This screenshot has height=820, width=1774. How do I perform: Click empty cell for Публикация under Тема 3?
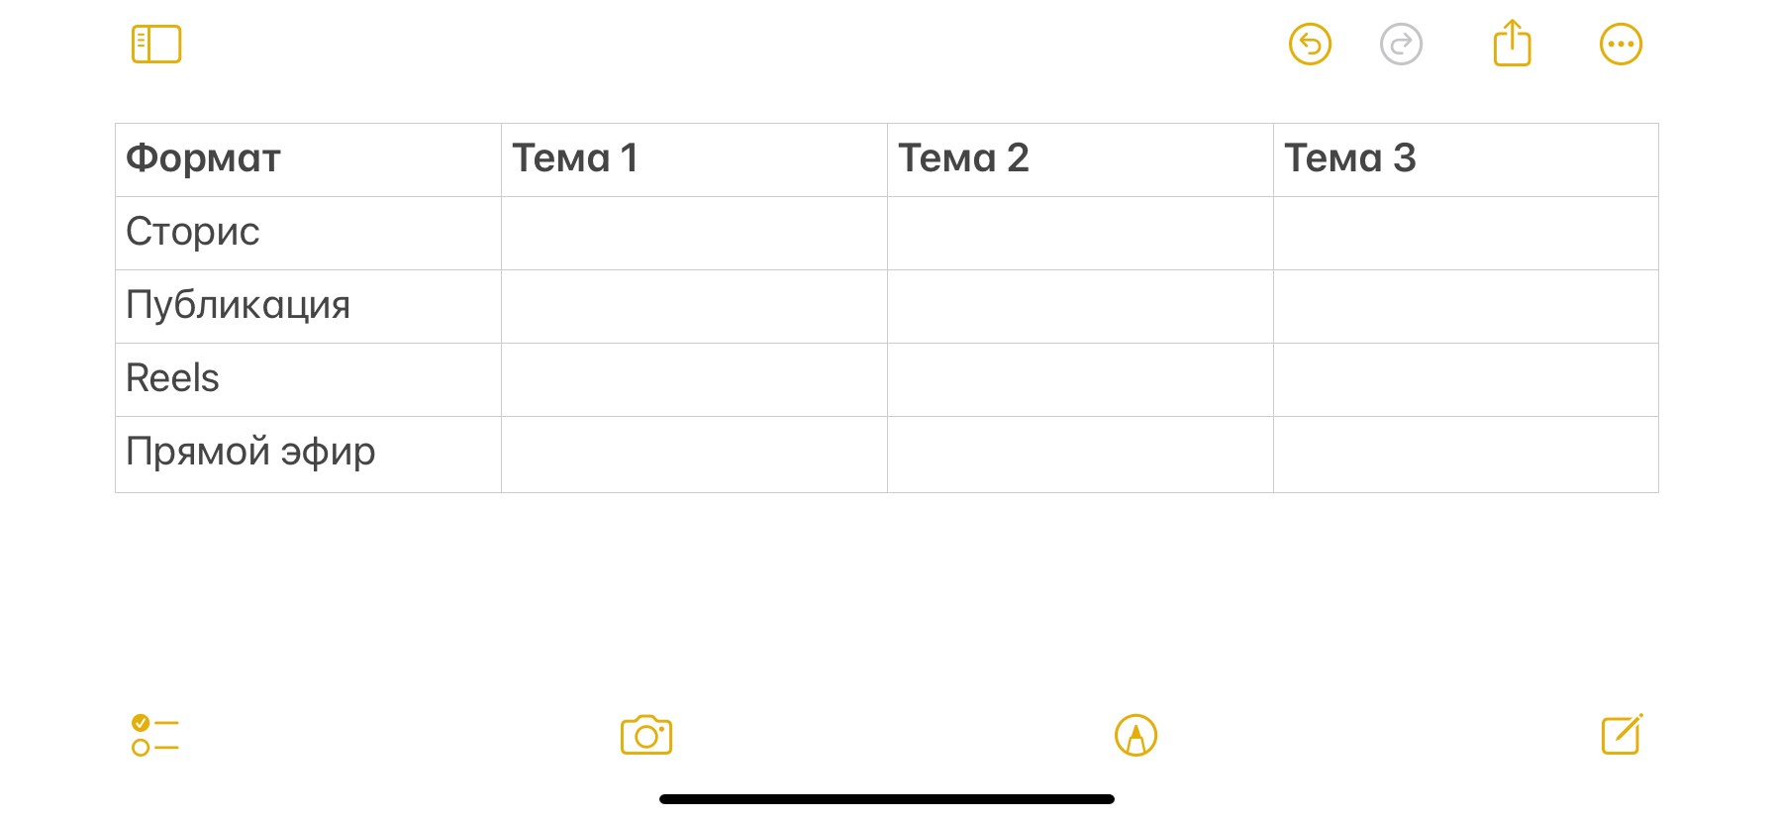1465,306
